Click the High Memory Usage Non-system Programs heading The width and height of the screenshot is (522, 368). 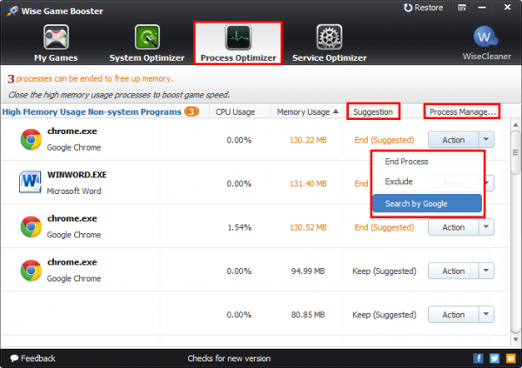point(91,112)
